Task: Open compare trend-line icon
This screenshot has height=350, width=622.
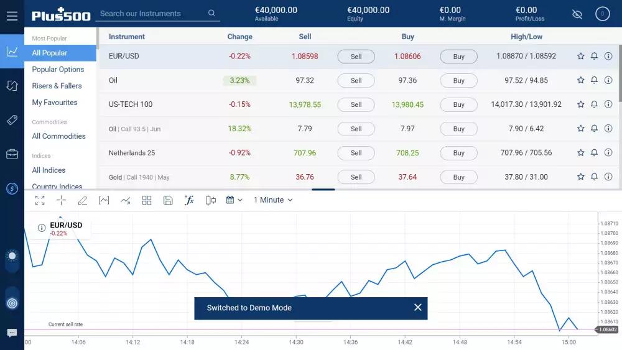Action: [x=126, y=200]
